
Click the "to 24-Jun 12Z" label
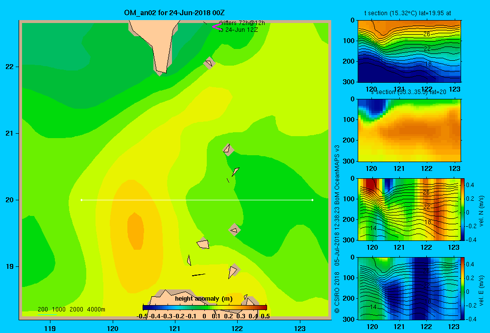click(x=238, y=30)
